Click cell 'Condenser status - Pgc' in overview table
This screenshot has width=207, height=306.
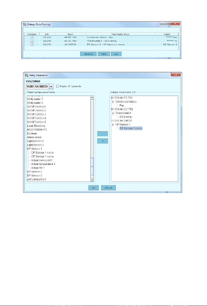click(120, 37)
